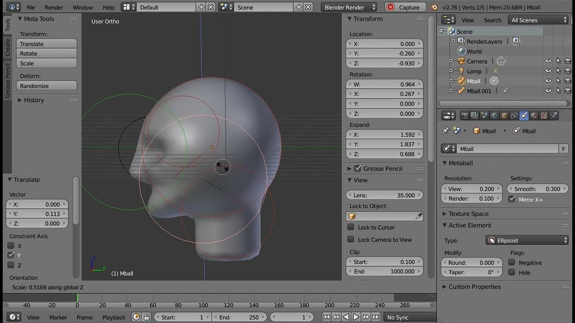This screenshot has width=575, height=323.
Task: Toggle Mball selectability arrow in outliner
Action: click(558, 81)
